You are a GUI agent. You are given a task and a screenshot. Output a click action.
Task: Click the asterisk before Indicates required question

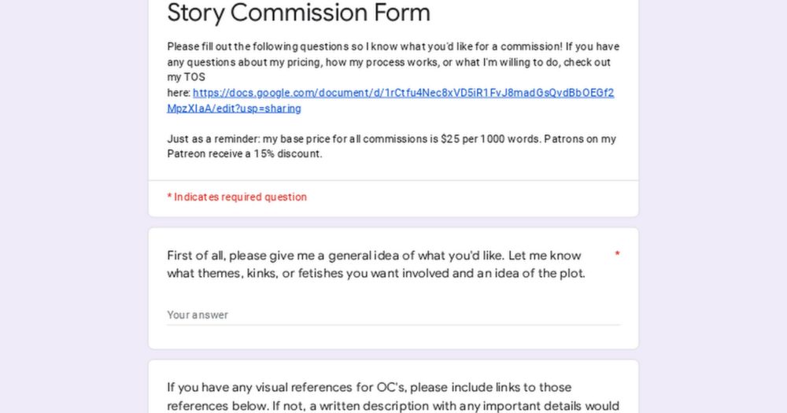(x=170, y=196)
